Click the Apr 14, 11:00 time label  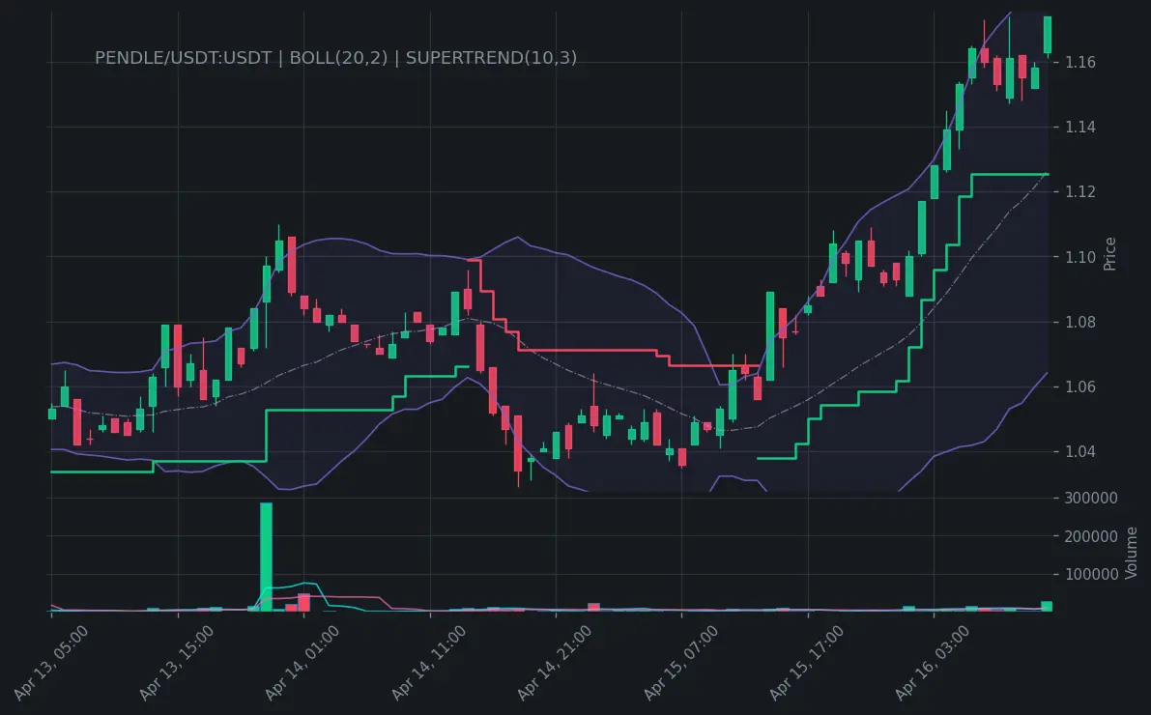pos(429,663)
